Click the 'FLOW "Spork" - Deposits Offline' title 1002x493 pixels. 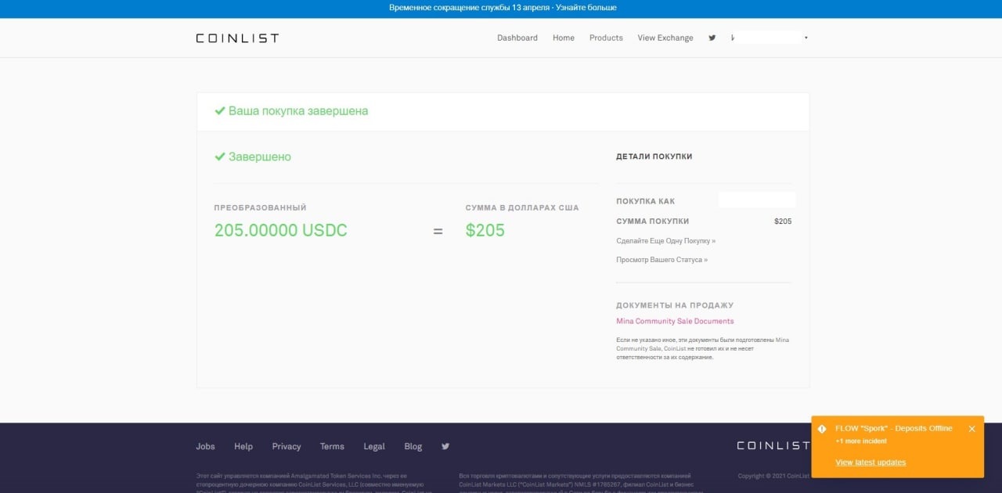[894, 429]
